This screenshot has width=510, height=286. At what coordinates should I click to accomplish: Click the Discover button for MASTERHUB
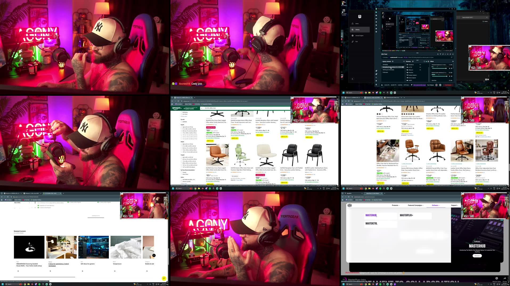(x=477, y=256)
